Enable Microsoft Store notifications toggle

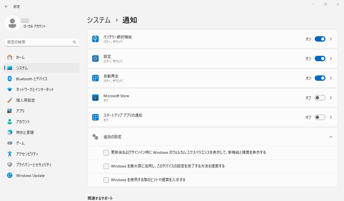coord(320,98)
